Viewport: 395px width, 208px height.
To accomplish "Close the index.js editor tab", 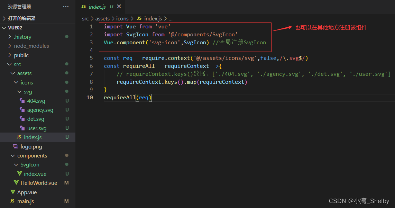I will (x=119, y=7).
